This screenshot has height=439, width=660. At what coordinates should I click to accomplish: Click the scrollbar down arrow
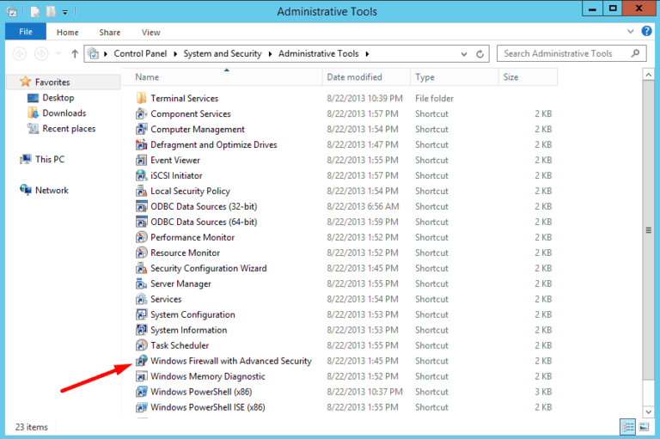click(648, 412)
